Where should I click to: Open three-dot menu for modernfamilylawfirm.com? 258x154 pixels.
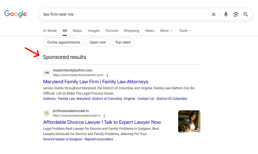[107, 75]
